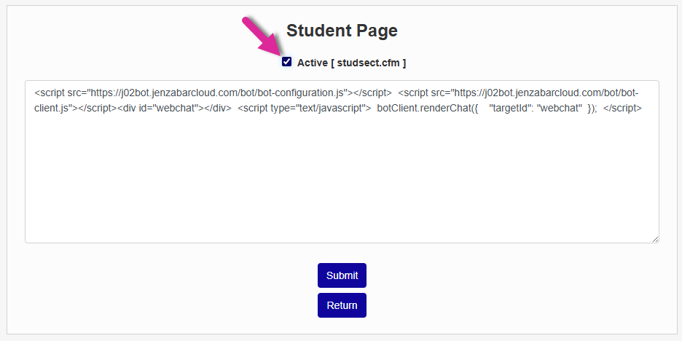
Task: Click the resize handle of the script textarea
Action: [x=655, y=238]
